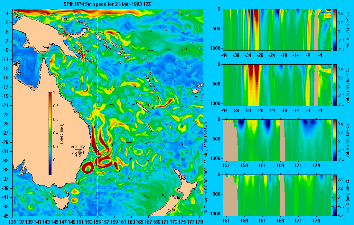The width and height of the screenshot is (354, 225).
Task: Click the "-33" latitude tick on the map
Action: pyautogui.click(x=5, y=160)
